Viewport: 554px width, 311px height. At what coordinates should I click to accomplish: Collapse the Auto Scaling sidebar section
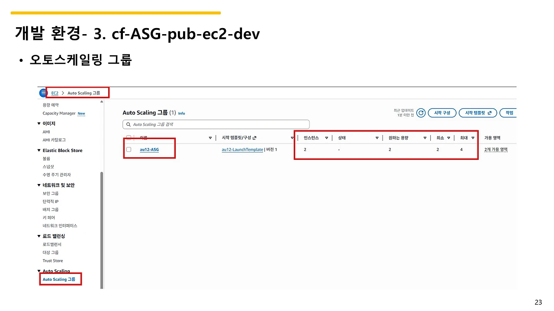[39, 271]
